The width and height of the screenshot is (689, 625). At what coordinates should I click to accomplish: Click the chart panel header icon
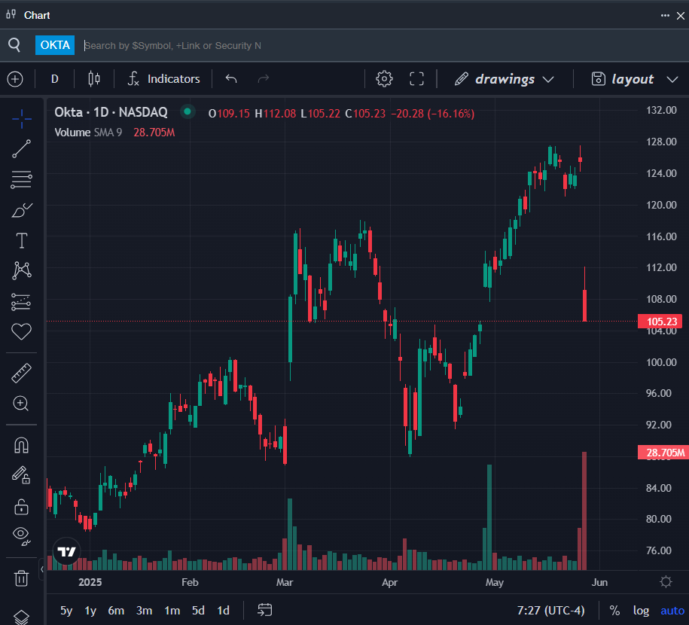[11, 15]
